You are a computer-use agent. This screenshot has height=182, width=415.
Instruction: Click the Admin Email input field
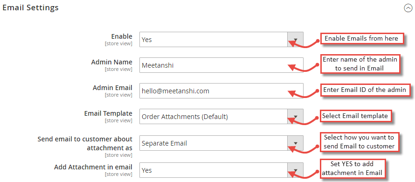point(221,91)
